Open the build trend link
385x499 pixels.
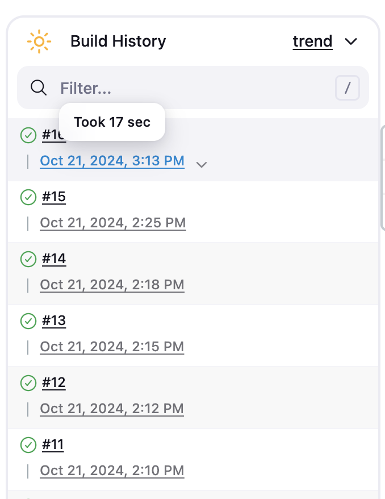point(312,41)
